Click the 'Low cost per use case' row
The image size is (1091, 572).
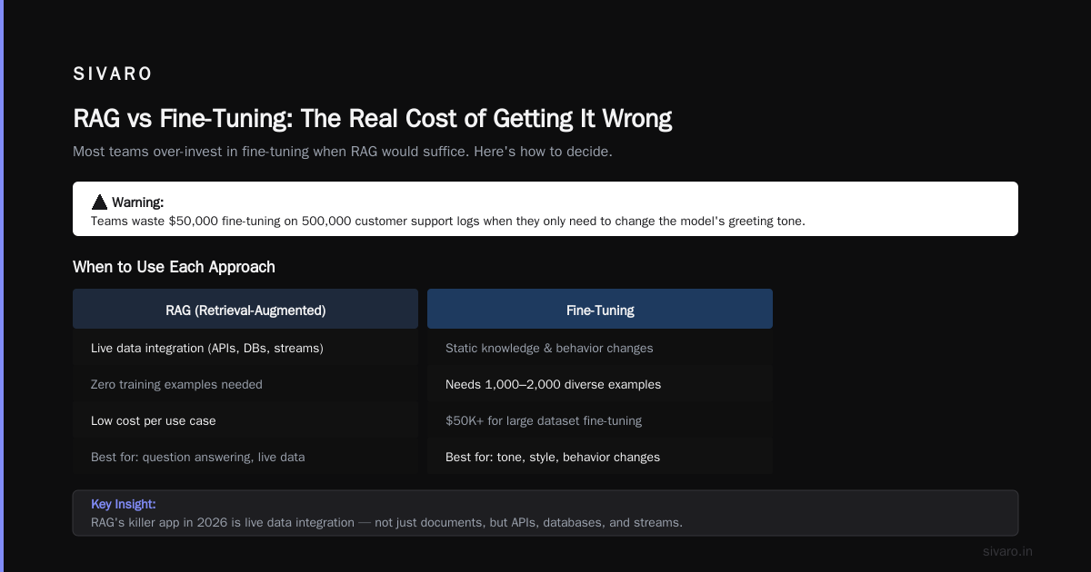245,420
